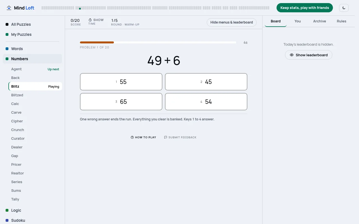Collapse the Numbers category

[x=32, y=59]
